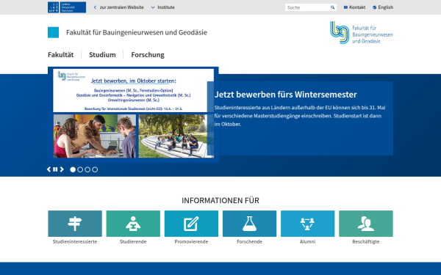Image resolution: width=441 pixels, height=275 pixels.
Task: Open the Forschende text label
Action: (249, 241)
